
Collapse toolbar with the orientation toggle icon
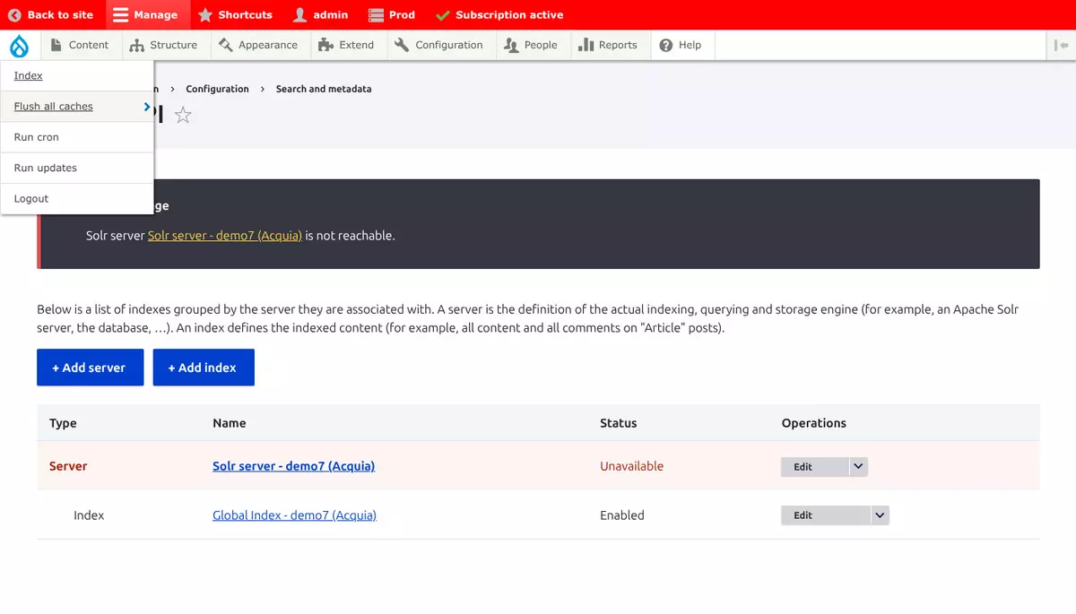click(1062, 45)
